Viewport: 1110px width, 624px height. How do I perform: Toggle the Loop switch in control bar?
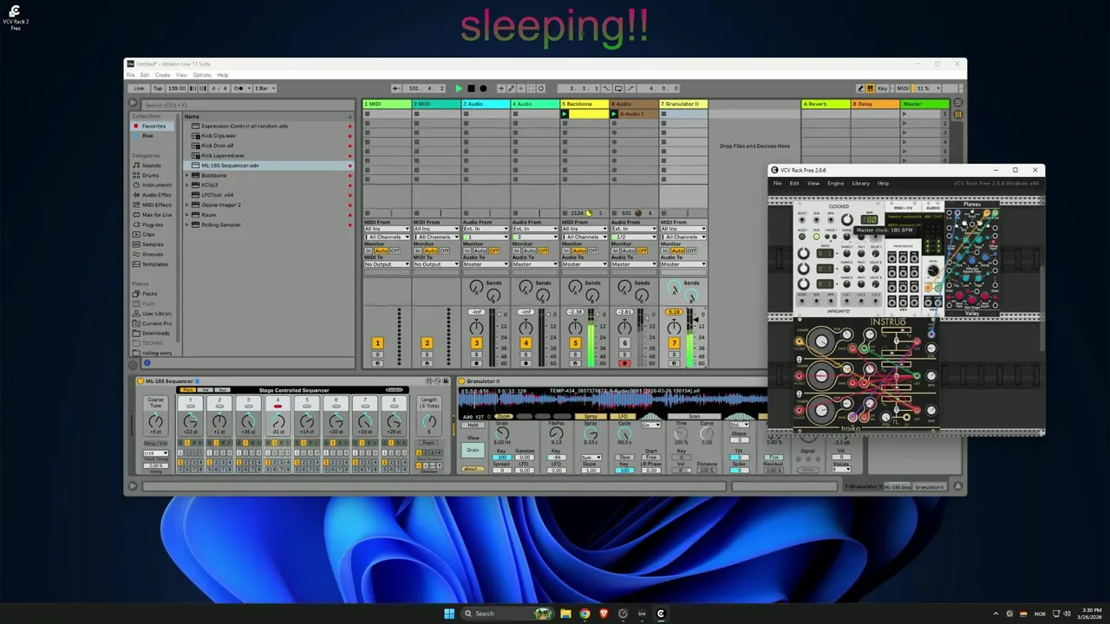pos(618,88)
